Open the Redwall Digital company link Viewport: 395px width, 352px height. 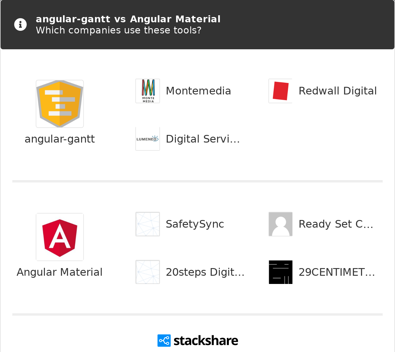338,91
